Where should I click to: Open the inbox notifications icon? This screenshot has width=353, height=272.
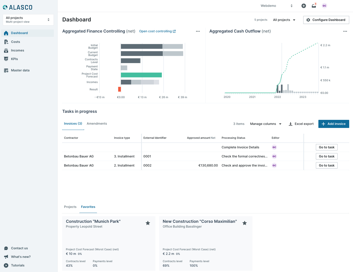[314, 6]
